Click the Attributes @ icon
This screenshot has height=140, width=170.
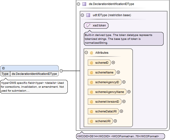[x=91, y=53]
